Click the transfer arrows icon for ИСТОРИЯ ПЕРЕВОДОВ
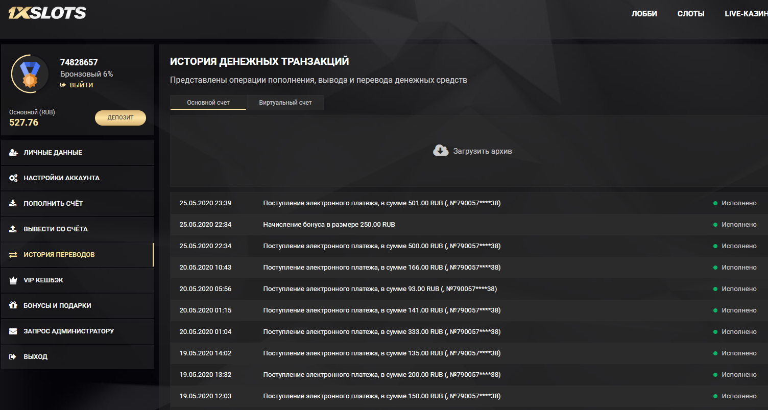The height and width of the screenshot is (410, 768). pos(13,254)
